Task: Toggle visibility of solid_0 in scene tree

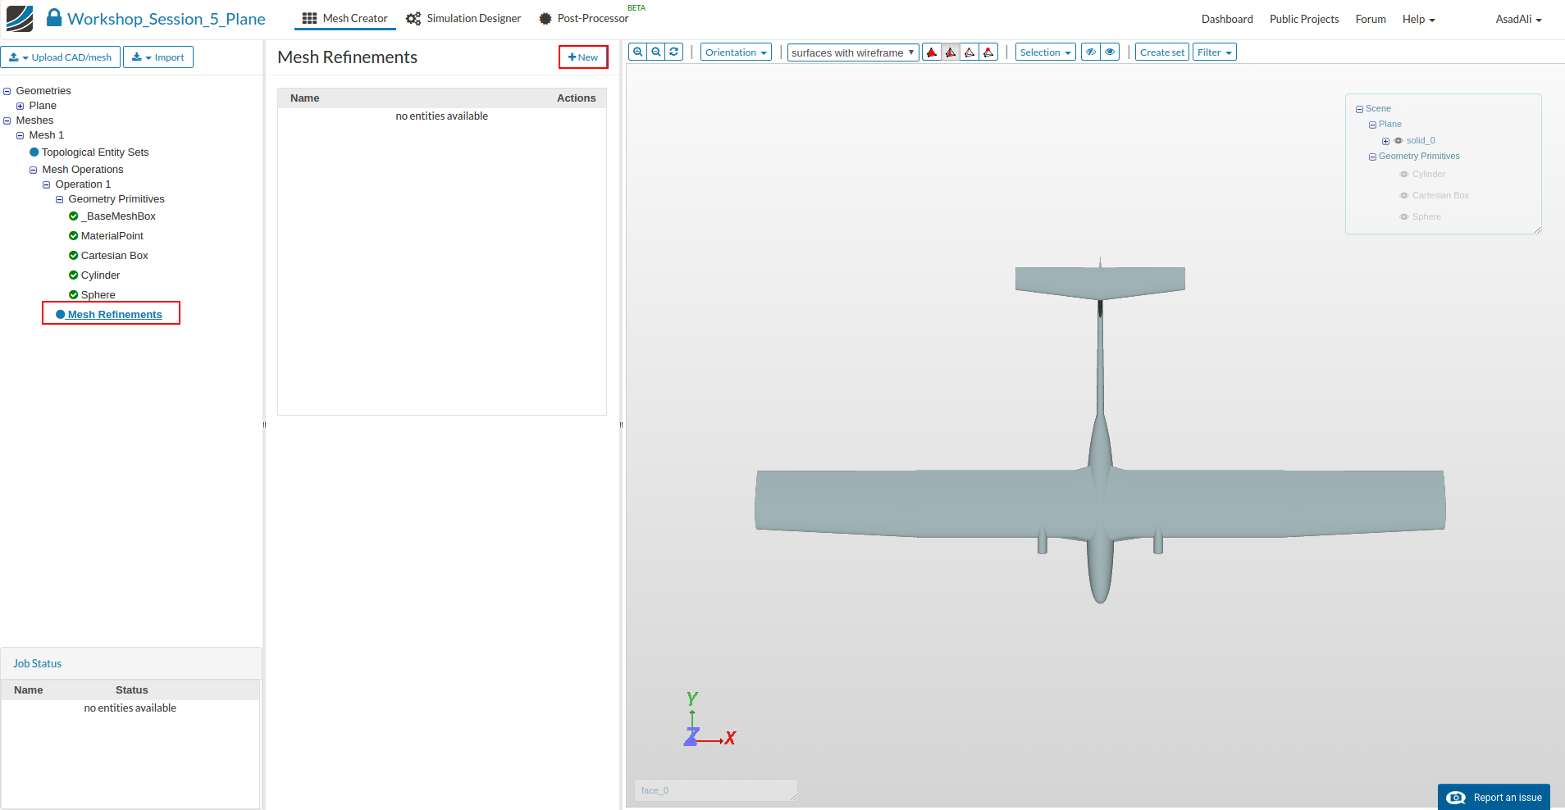Action: pyautogui.click(x=1398, y=141)
